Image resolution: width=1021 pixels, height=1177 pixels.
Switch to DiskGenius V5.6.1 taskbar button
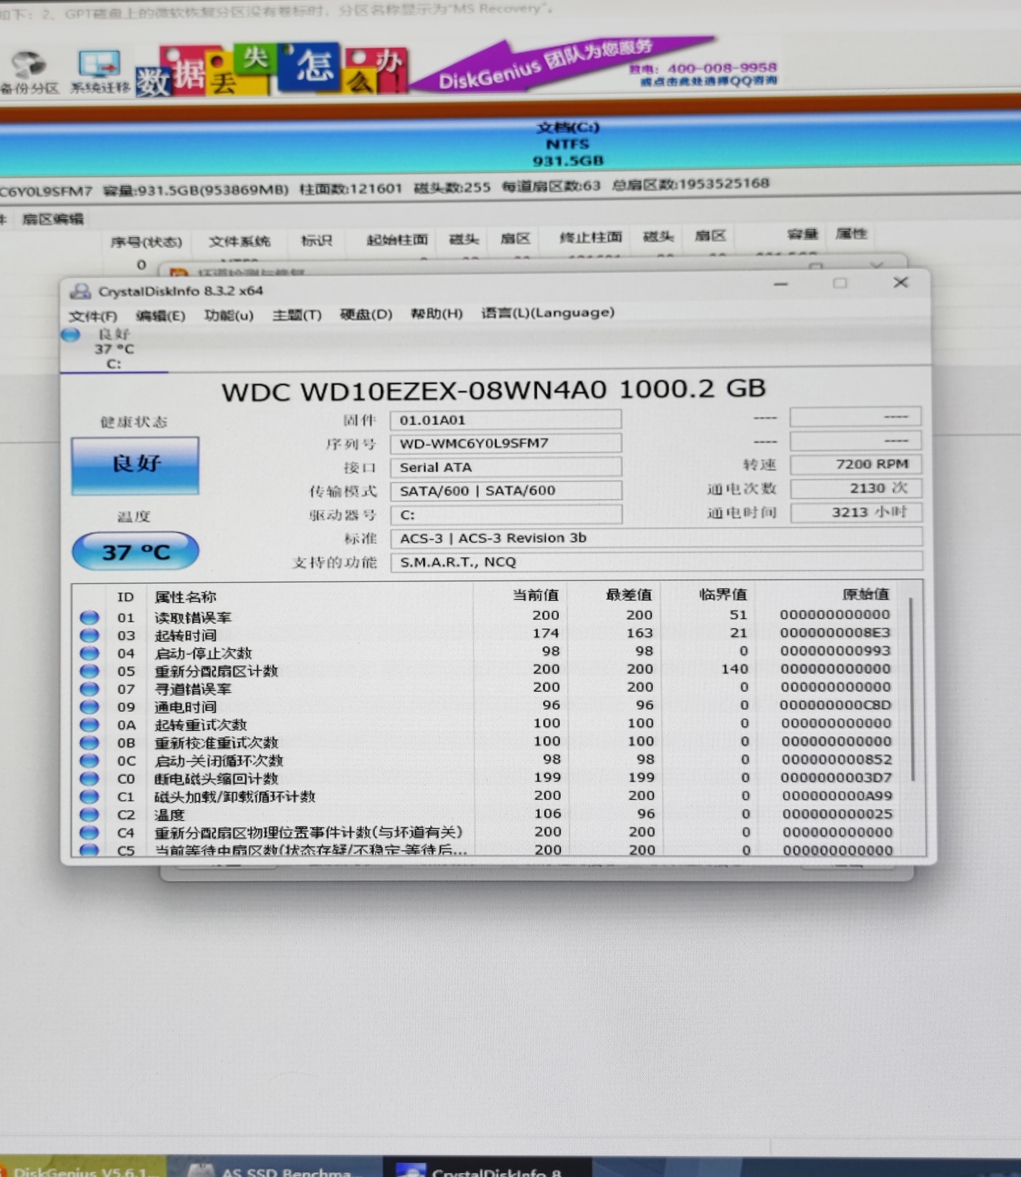(83, 1167)
